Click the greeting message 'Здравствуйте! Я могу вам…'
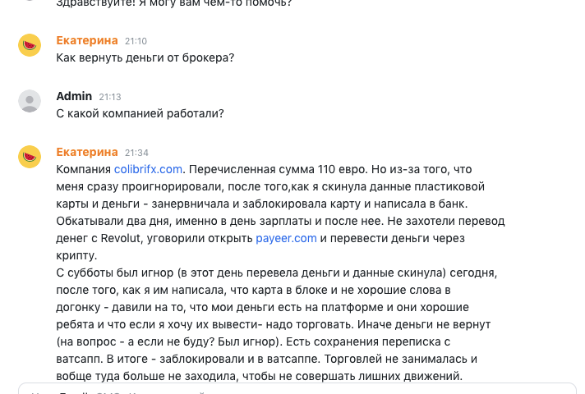585x394 pixels. point(174,4)
